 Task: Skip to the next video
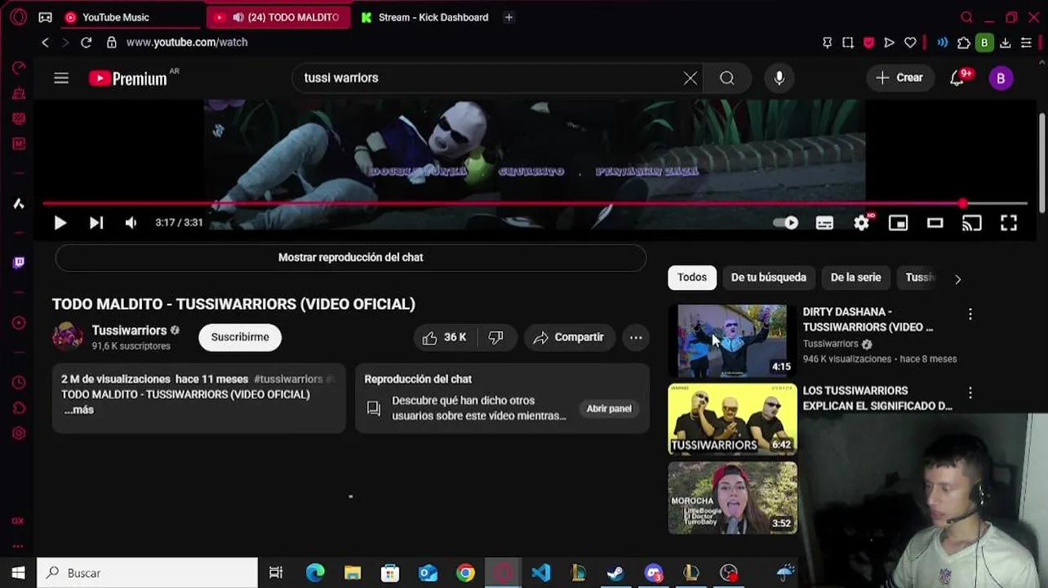(x=96, y=223)
